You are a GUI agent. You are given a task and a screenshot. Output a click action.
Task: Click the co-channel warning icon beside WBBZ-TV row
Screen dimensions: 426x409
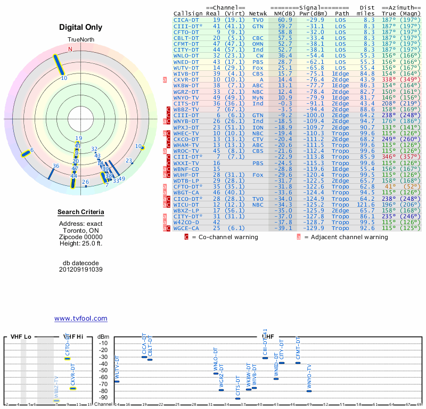pos(169,109)
